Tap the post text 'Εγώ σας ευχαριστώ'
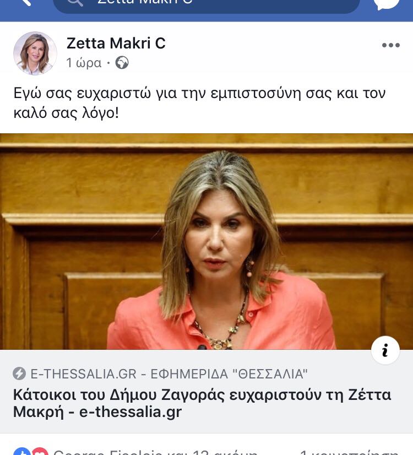The height and width of the screenshot is (455, 413). tap(199, 103)
